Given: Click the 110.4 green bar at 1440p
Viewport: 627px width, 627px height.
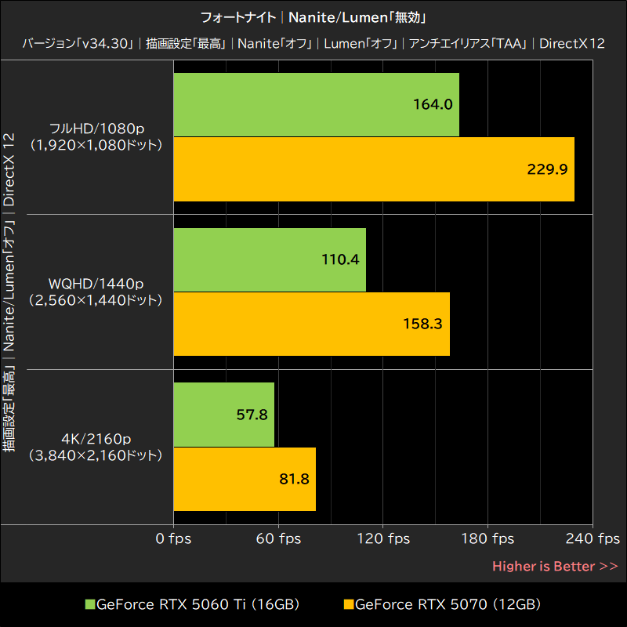Looking at the screenshot, I should click(x=270, y=259).
